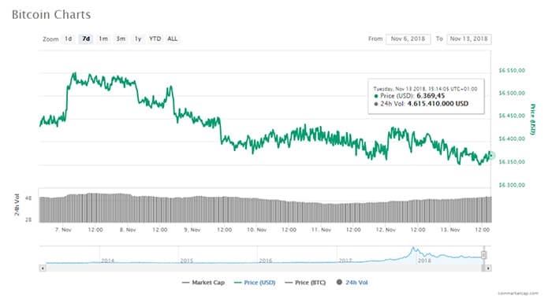
Task: Click navigator right scroll arrow
Action: click(488, 268)
